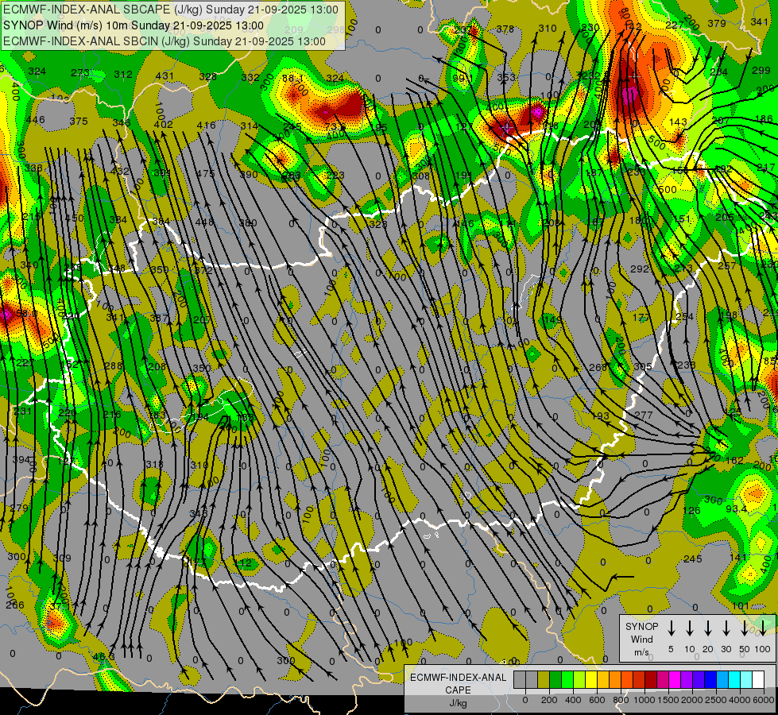
Task: Click the 4000 tick label on CAPE scale
Action: (x=740, y=700)
